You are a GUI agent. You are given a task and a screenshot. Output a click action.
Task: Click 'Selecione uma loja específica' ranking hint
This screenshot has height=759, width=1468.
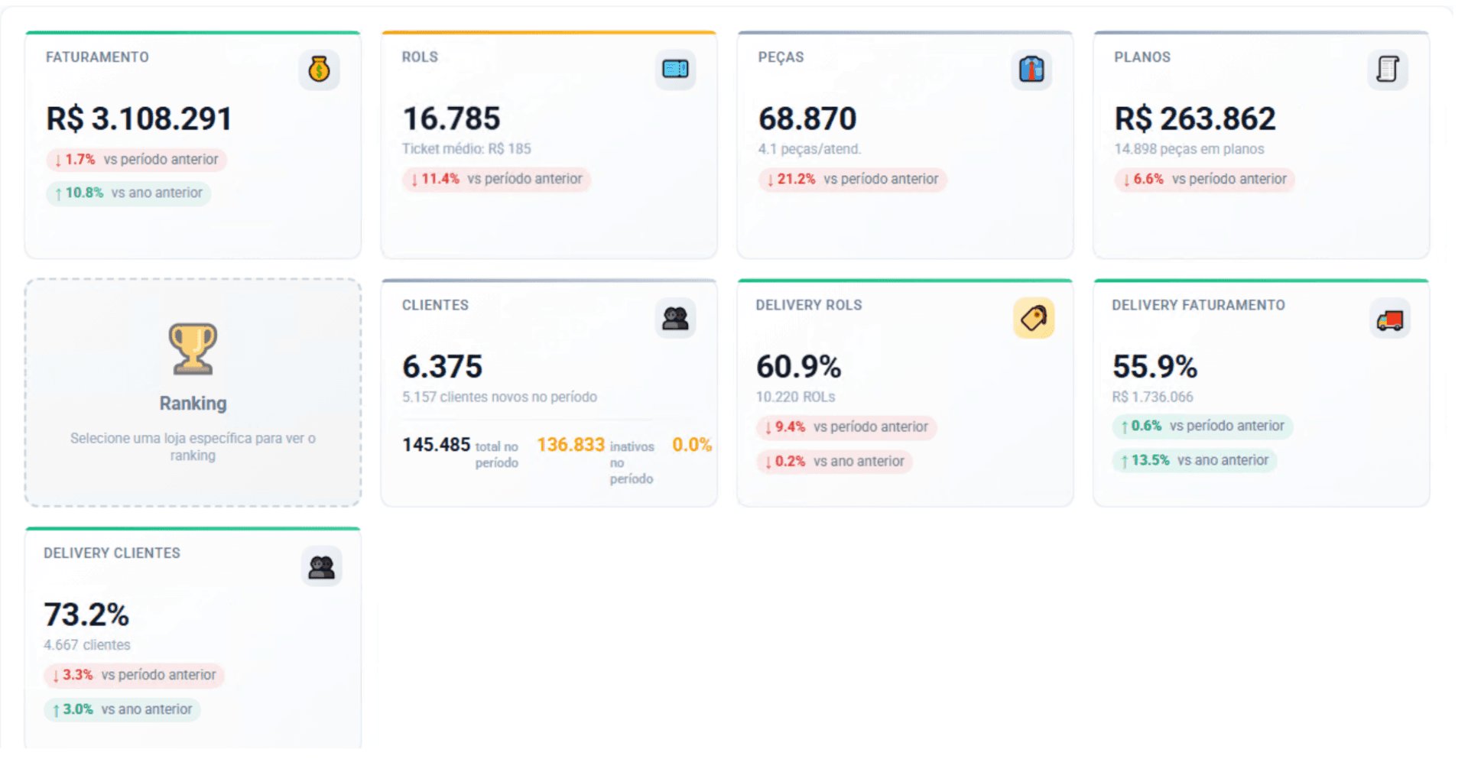pyautogui.click(x=193, y=446)
